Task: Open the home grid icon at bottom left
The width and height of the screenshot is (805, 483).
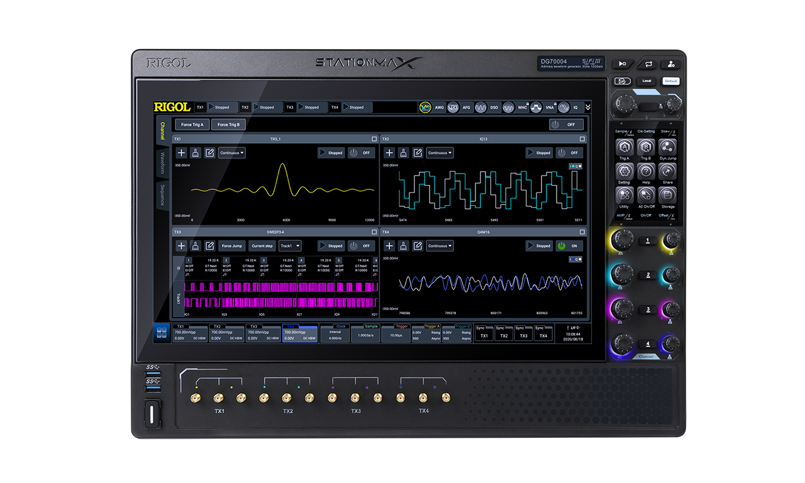Action: click(x=162, y=333)
